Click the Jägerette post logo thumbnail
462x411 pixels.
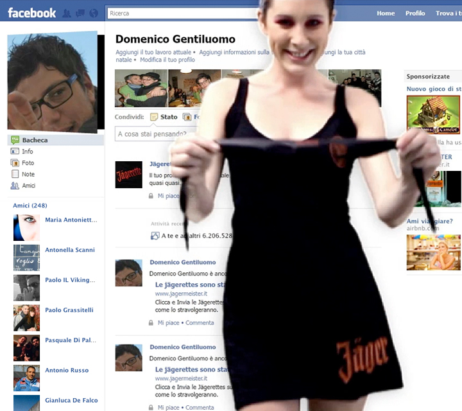[x=129, y=175]
